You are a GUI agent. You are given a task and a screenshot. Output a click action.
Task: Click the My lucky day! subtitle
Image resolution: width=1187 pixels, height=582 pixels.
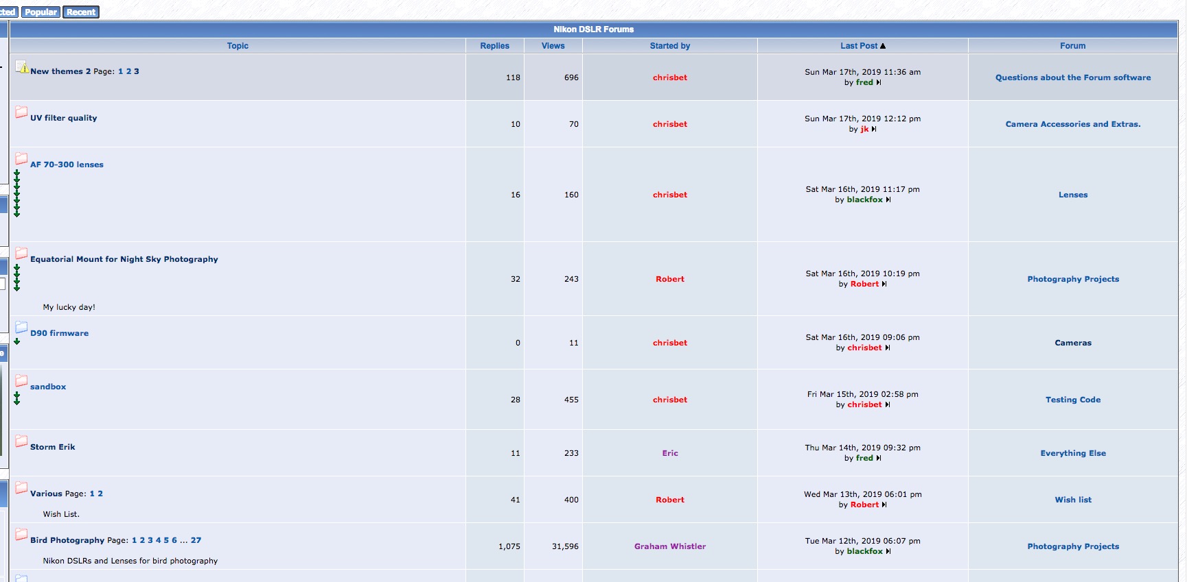pyautogui.click(x=69, y=307)
